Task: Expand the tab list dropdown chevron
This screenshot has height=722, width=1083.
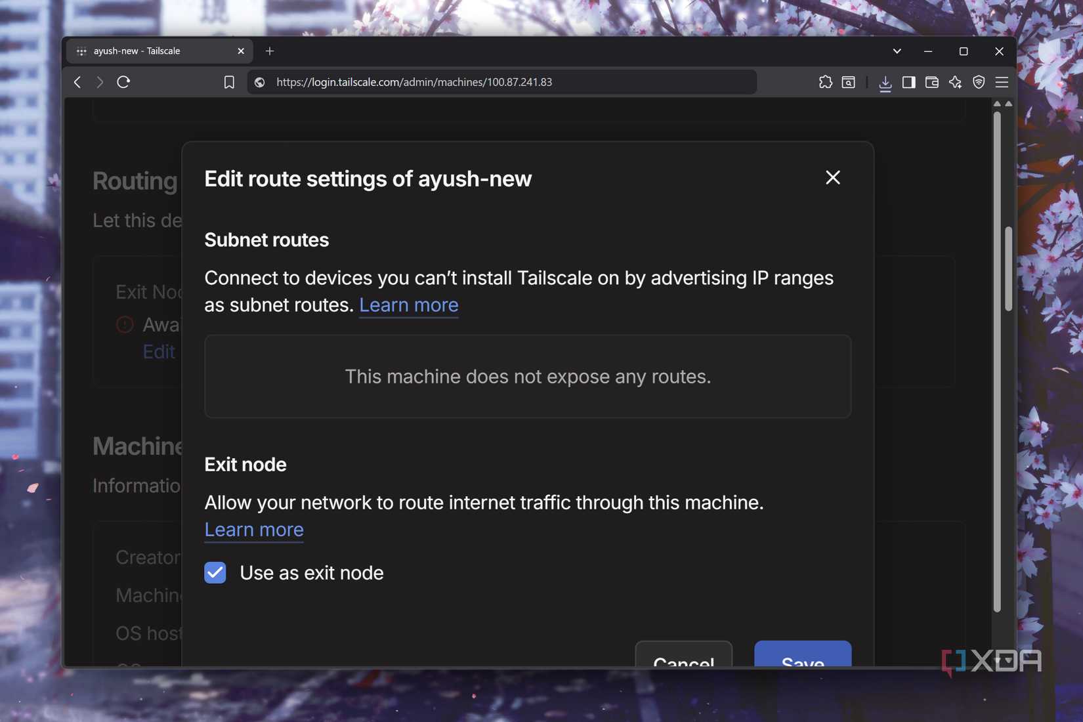Action: (x=897, y=51)
